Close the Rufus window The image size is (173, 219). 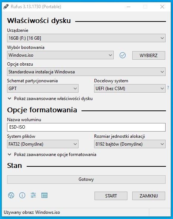[162, 7]
